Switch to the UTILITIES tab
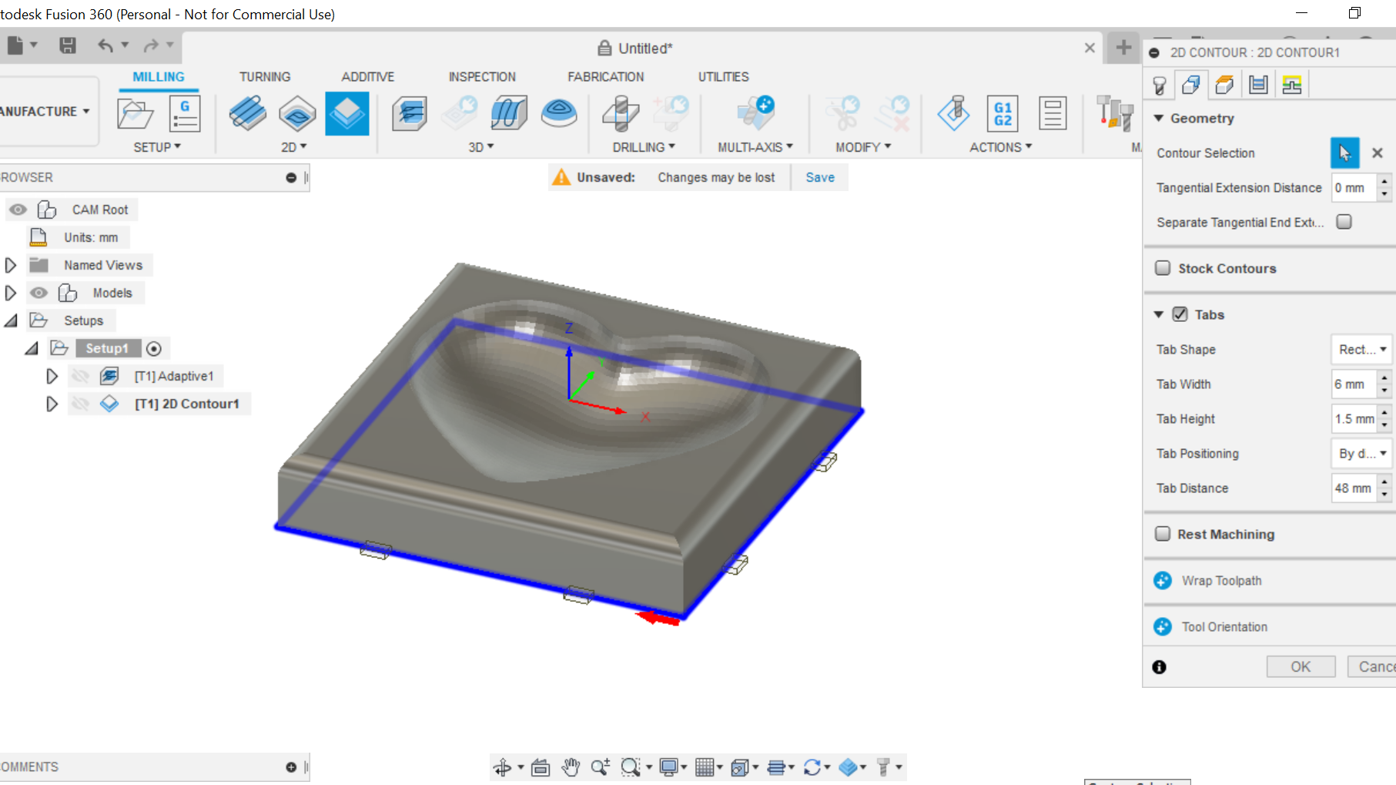 [x=724, y=76]
